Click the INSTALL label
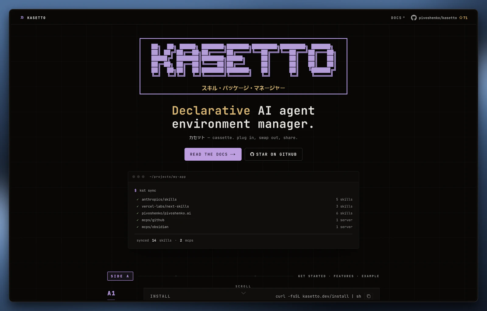 tap(160, 296)
